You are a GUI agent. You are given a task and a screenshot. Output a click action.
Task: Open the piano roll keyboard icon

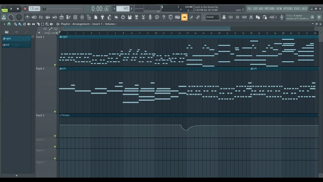click(x=177, y=17)
